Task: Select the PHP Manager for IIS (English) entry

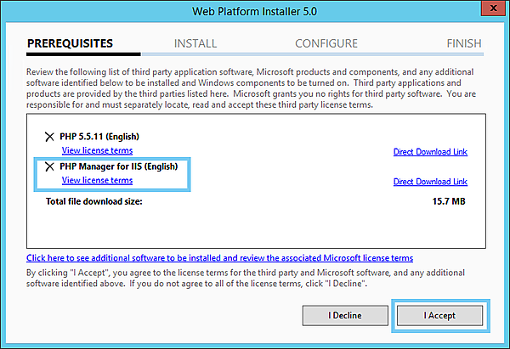Action: click(118, 166)
